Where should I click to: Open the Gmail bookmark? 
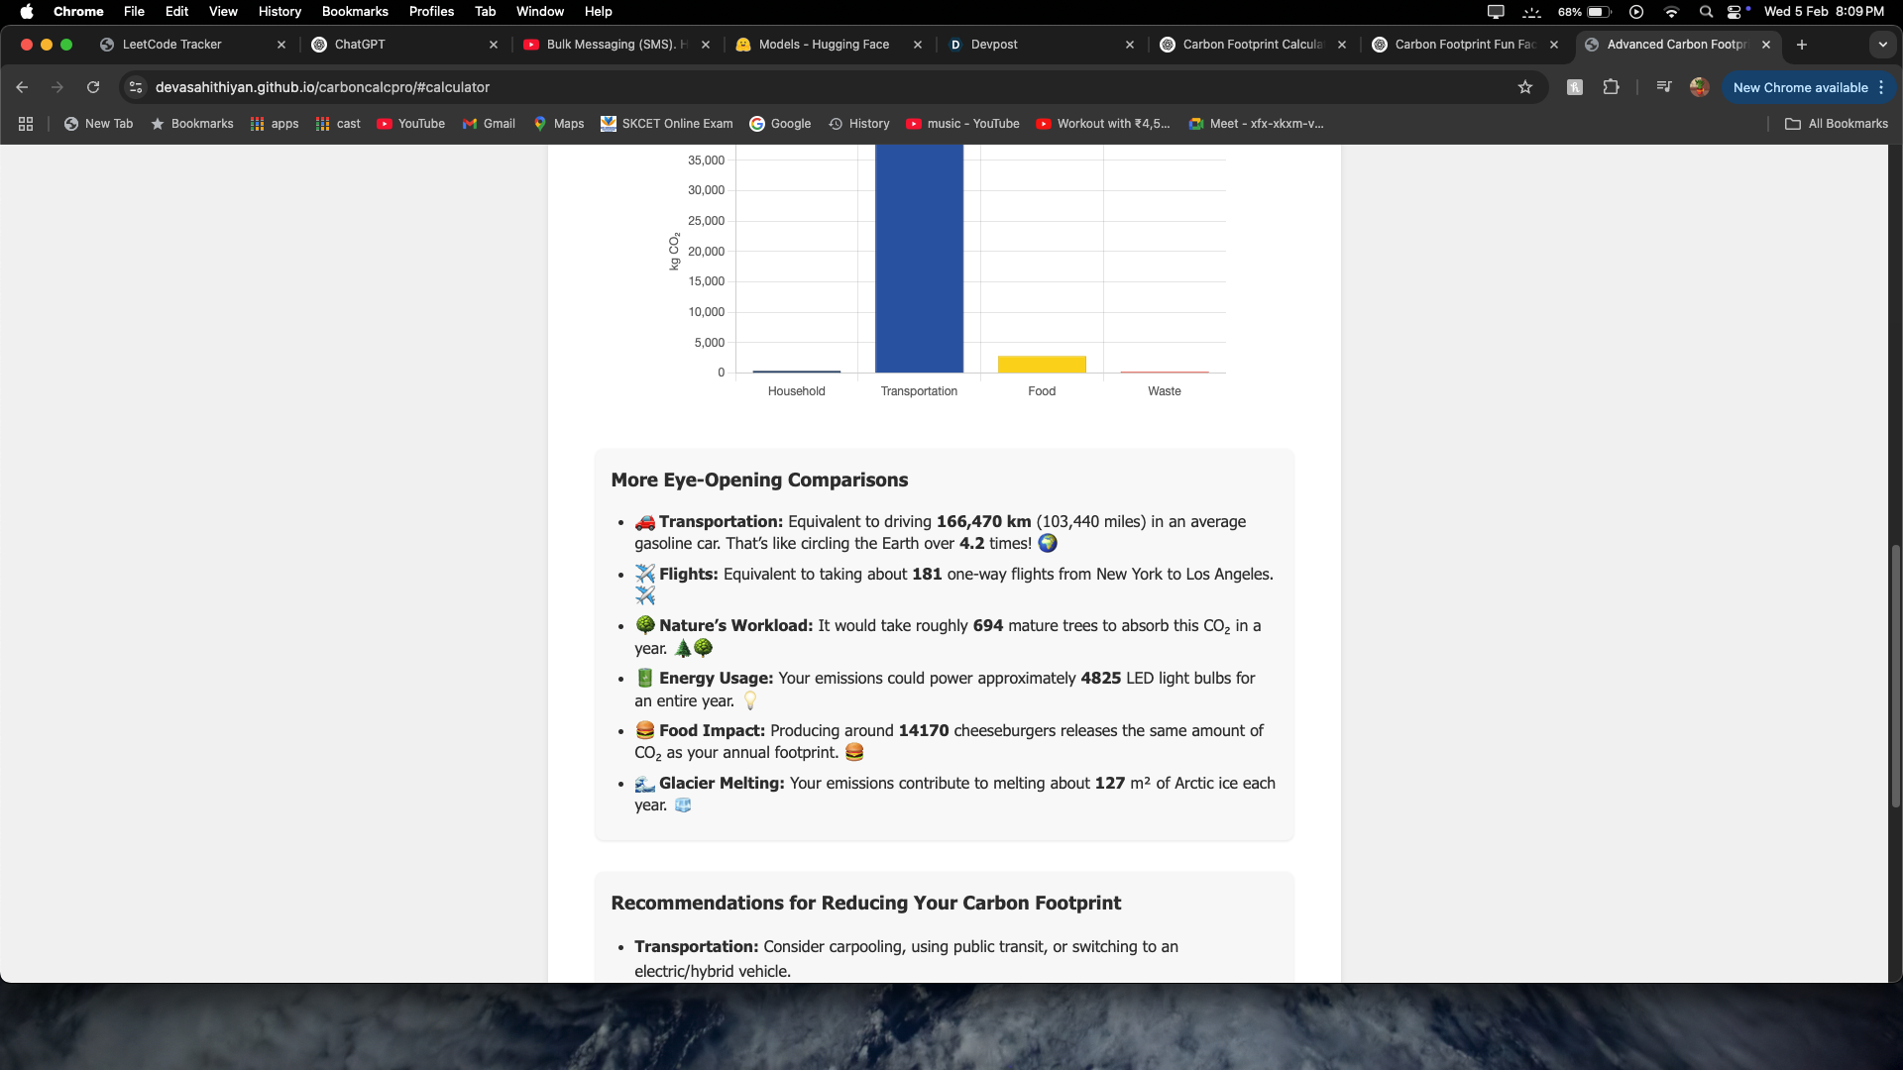coord(489,123)
